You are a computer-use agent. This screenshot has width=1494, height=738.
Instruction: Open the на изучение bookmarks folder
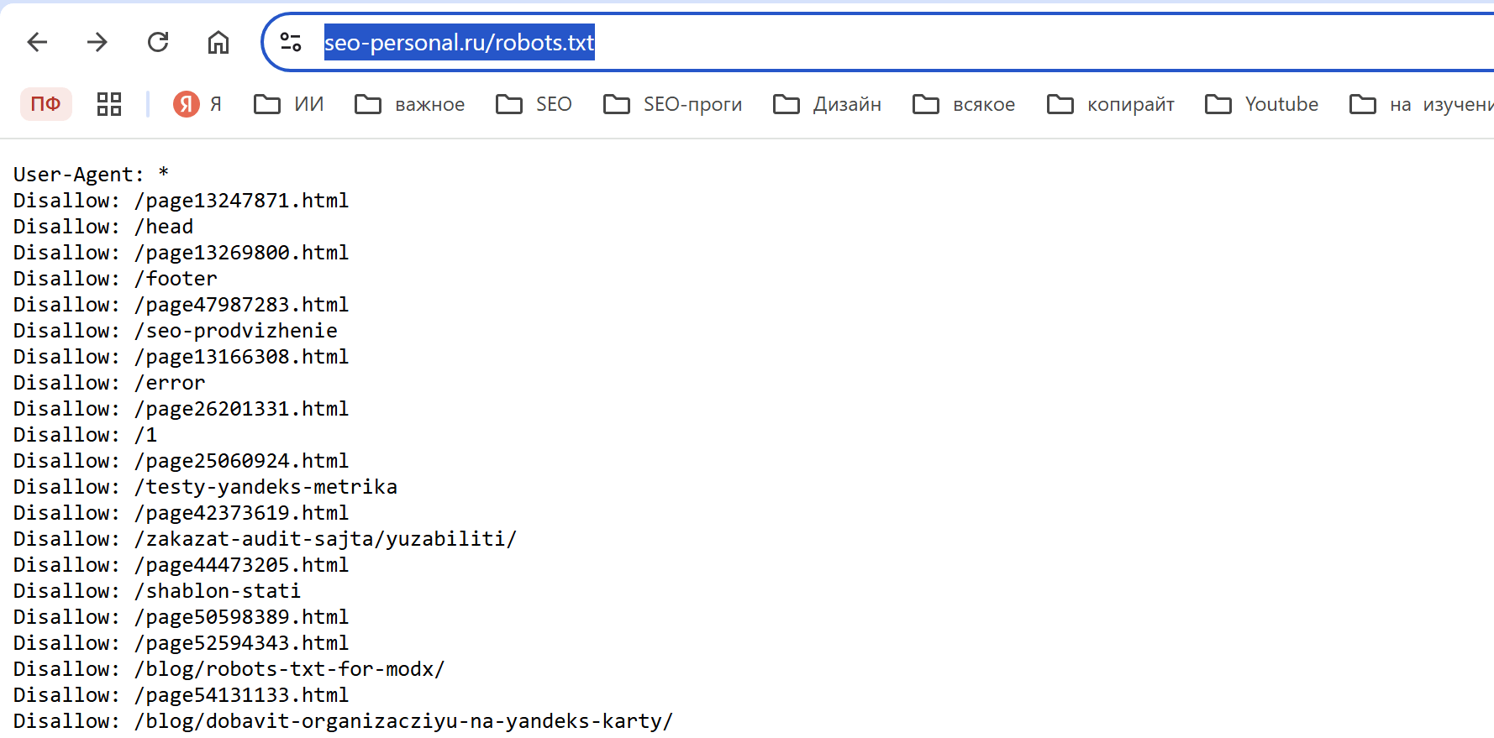coord(1422,104)
